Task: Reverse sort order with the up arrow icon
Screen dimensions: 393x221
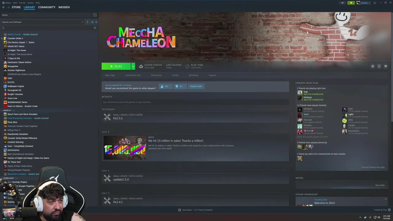Action: click(x=87, y=22)
